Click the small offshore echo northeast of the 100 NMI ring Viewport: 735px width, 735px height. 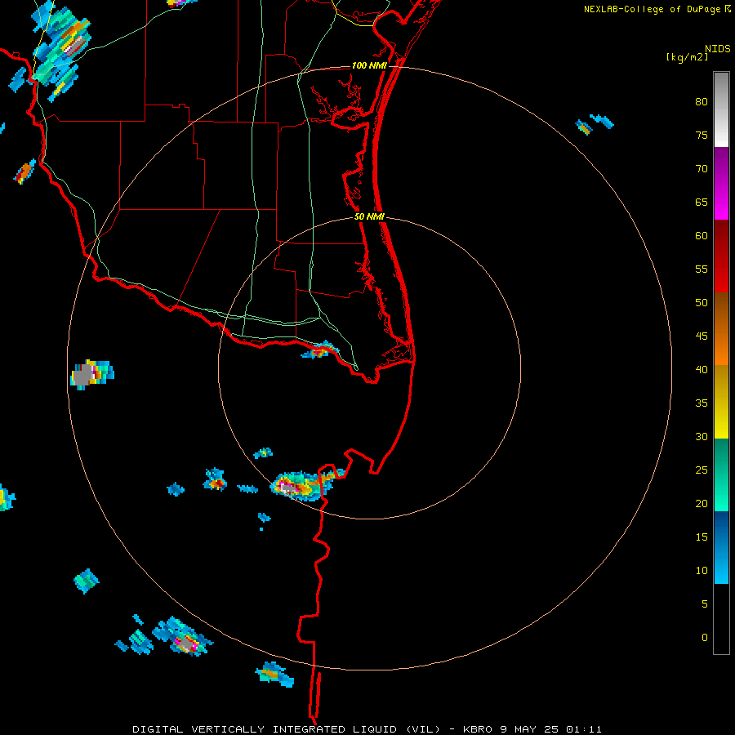(x=594, y=124)
